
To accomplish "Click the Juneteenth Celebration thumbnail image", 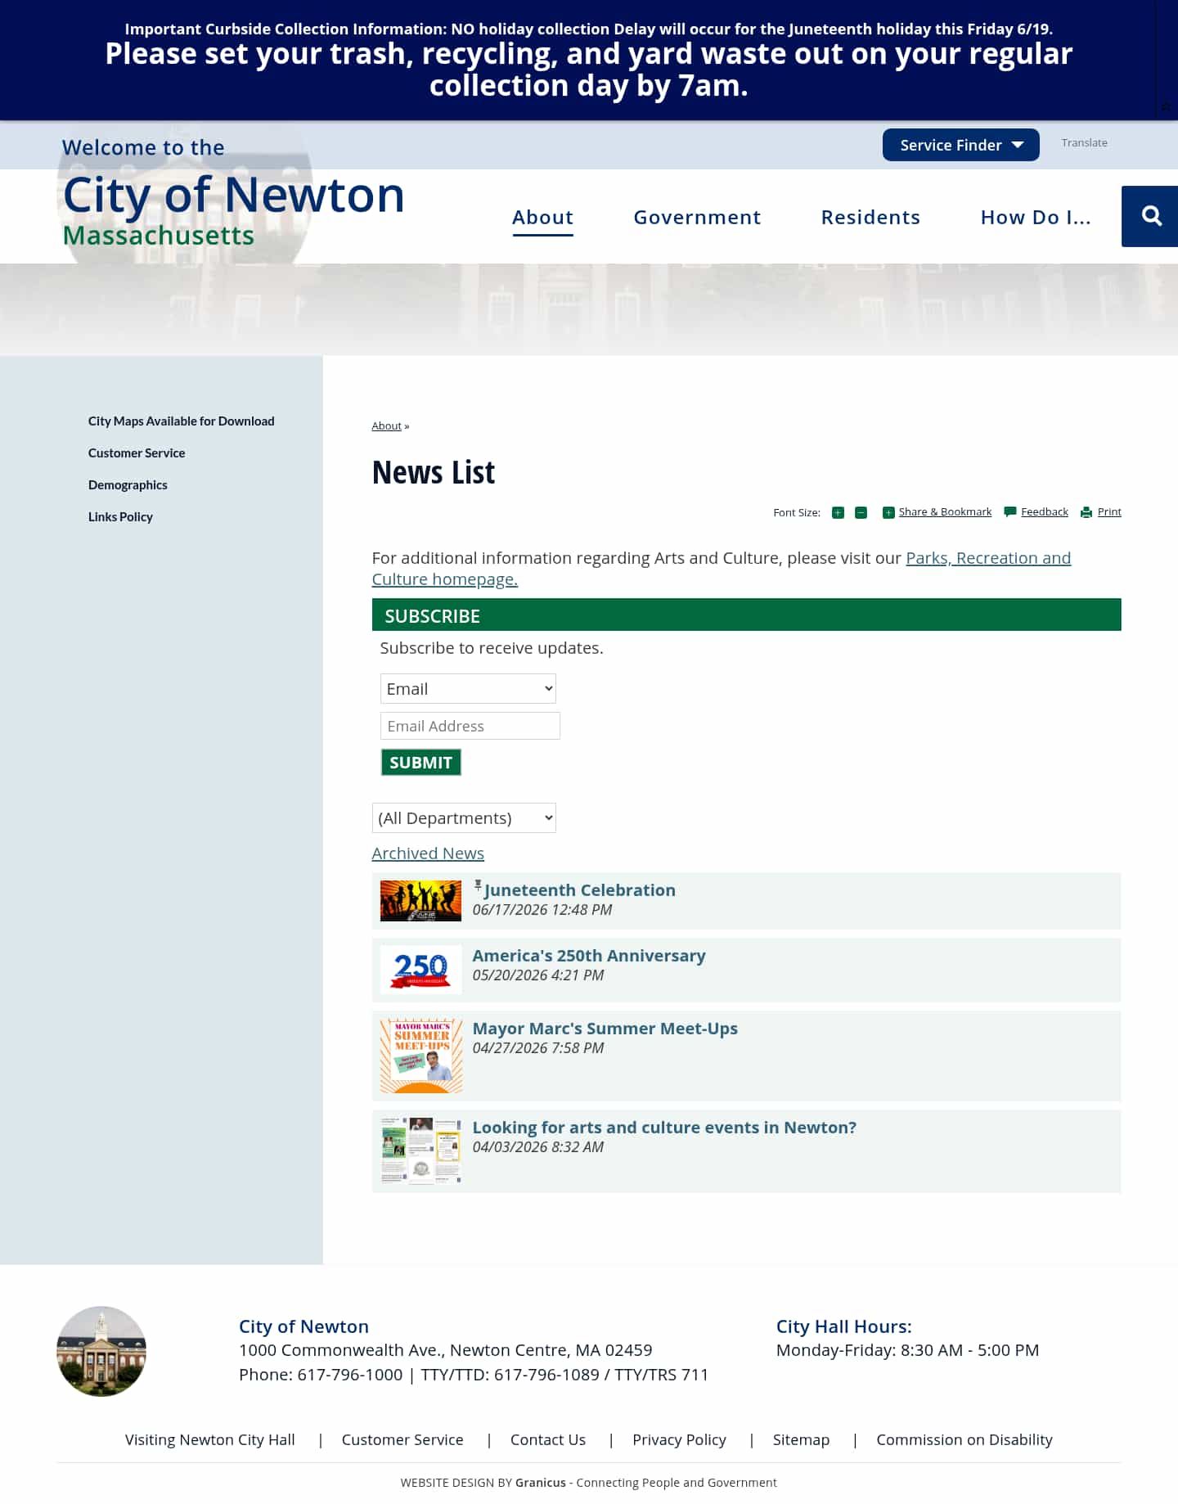I will 420,901.
